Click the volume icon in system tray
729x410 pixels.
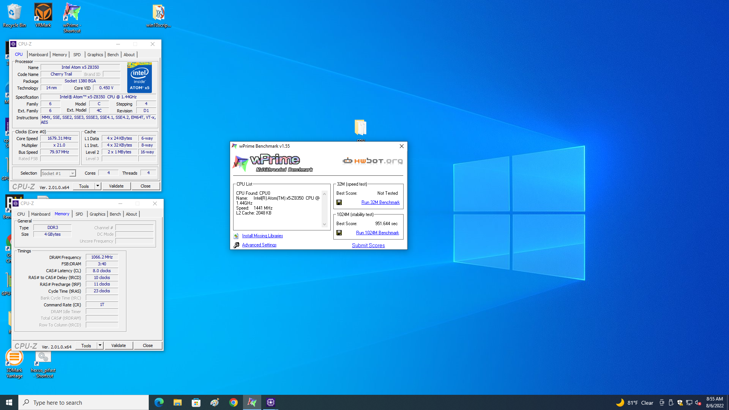pyautogui.click(x=698, y=403)
